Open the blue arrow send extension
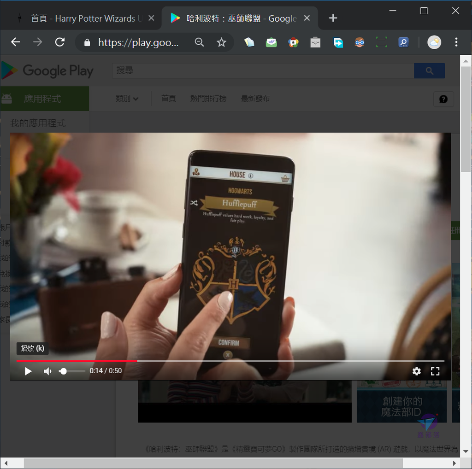Image resolution: width=472 pixels, height=469 pixels. tap(338, 42)
